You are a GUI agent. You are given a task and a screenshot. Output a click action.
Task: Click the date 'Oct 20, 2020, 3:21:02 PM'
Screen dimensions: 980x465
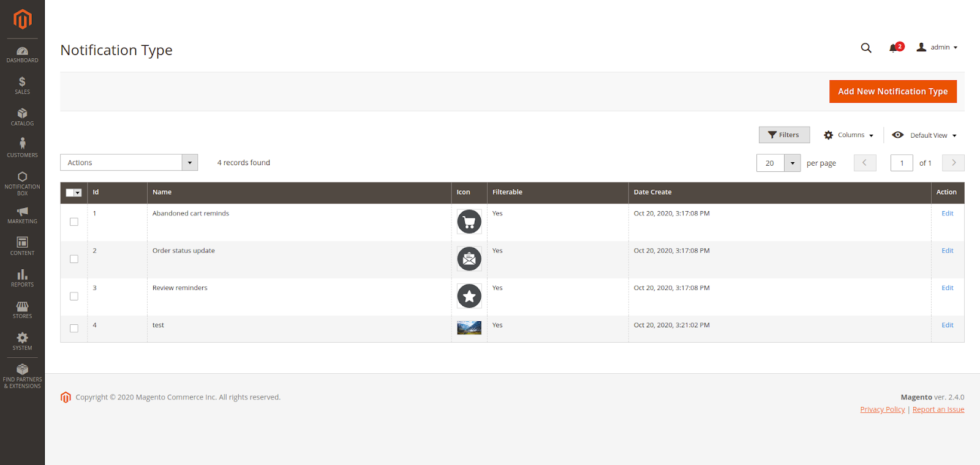coord(672,325)
